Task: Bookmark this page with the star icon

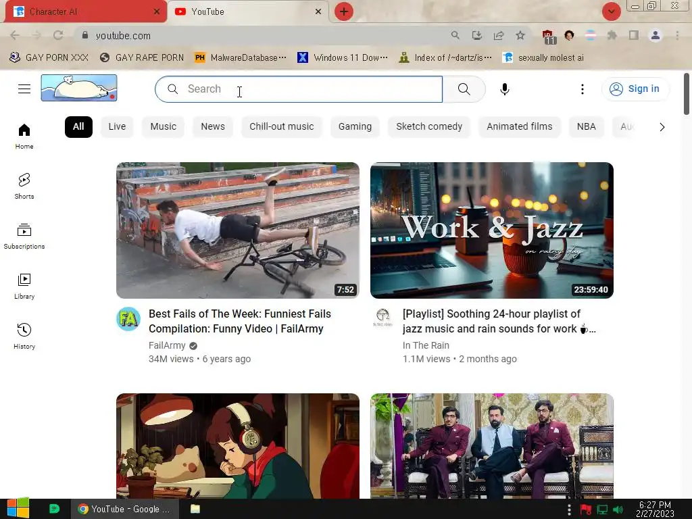Action: coord(520,35)
